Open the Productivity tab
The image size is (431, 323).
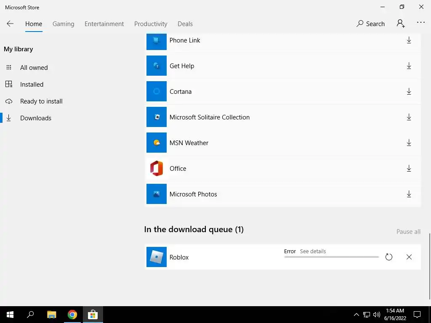coord(151,24)
